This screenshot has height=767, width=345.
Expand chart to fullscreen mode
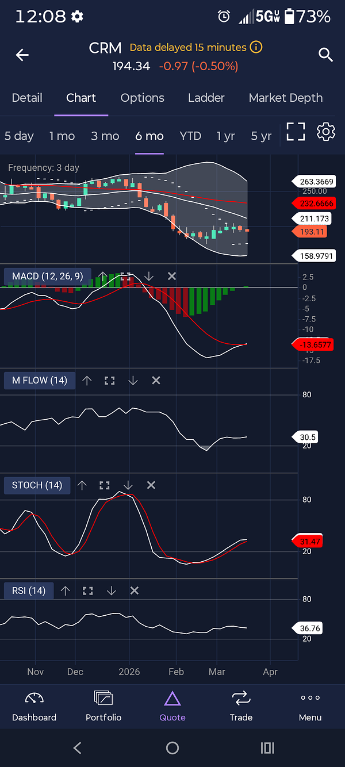pos(296,133)
